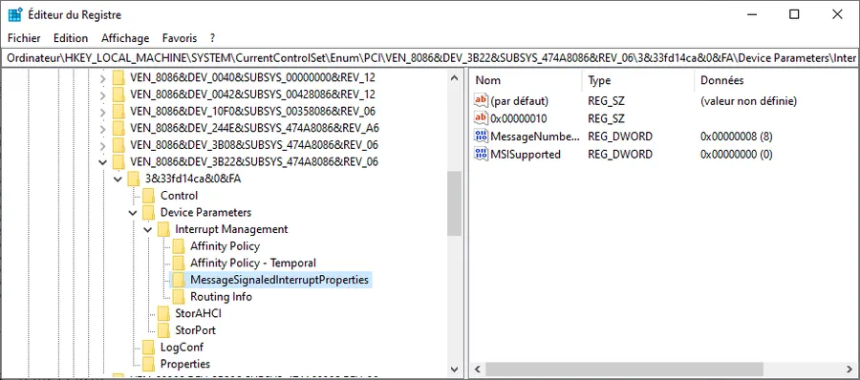Click the data 0x00000000 (0)
This screenshot has width=860, height=380.
click(x=737, y=154)
